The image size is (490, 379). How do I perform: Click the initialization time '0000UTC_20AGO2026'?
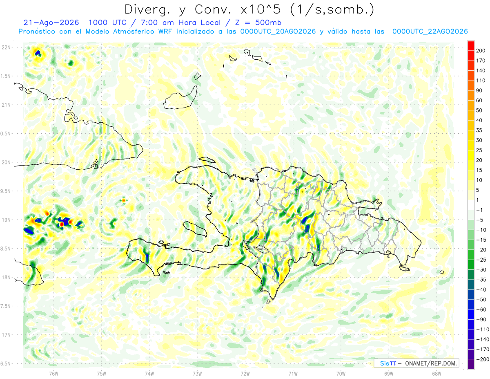pyautogui.click(x=278, y=31)
